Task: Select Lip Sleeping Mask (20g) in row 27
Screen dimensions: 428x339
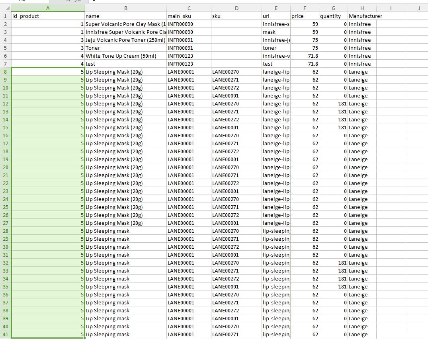Action: coord(125,223)
